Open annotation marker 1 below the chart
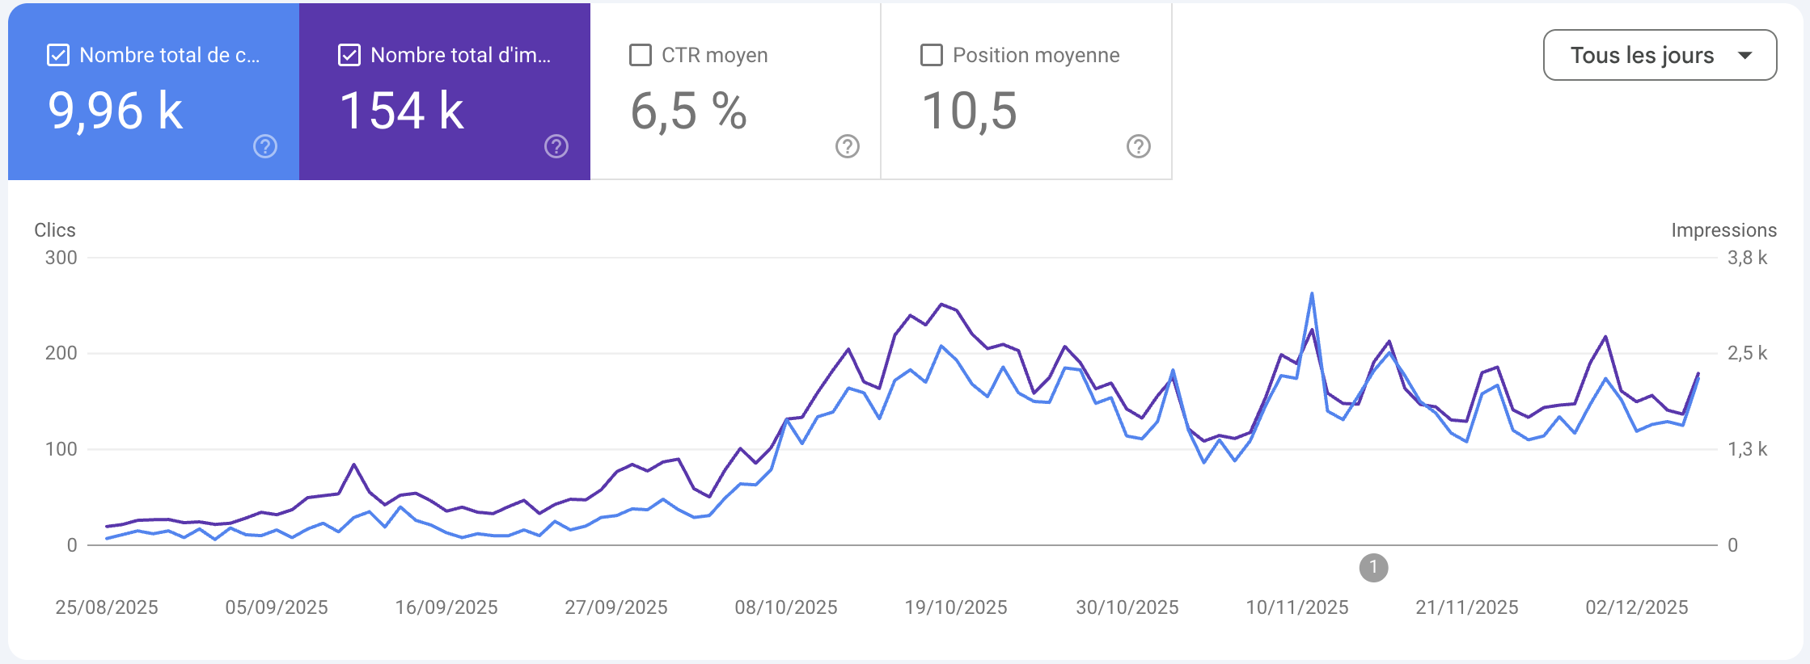Image resolution: width=1810 pixels, height=664 pixels. [x=1373, y=568]
